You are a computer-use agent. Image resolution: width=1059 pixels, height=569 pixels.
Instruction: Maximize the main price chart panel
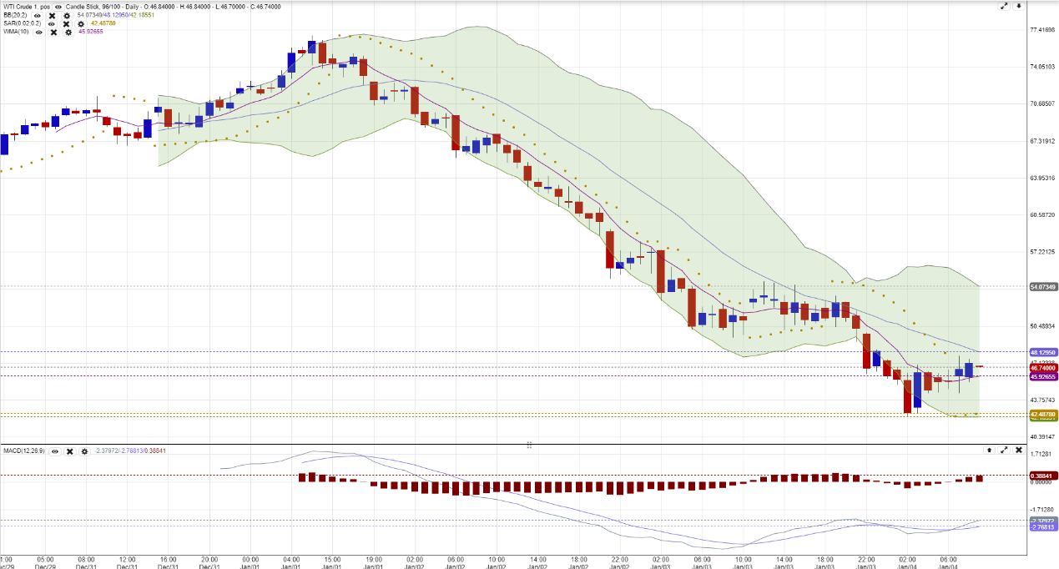1003,6
